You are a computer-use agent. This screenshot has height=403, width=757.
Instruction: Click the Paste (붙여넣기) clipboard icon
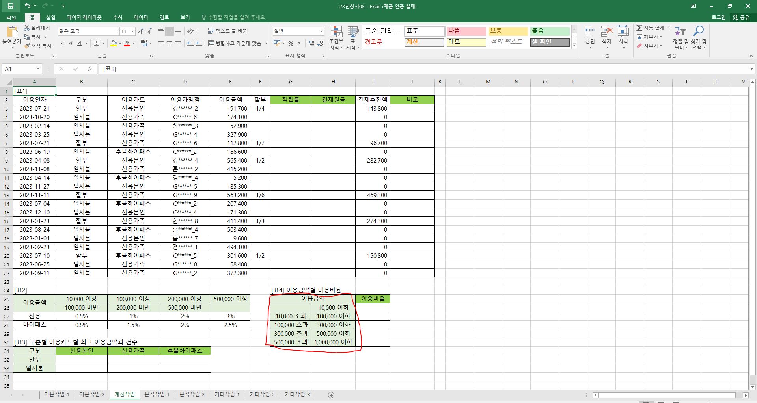click(12, 32)
